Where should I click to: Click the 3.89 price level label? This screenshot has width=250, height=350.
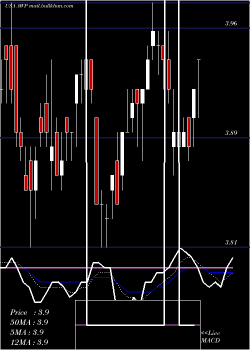coord(231,133)
